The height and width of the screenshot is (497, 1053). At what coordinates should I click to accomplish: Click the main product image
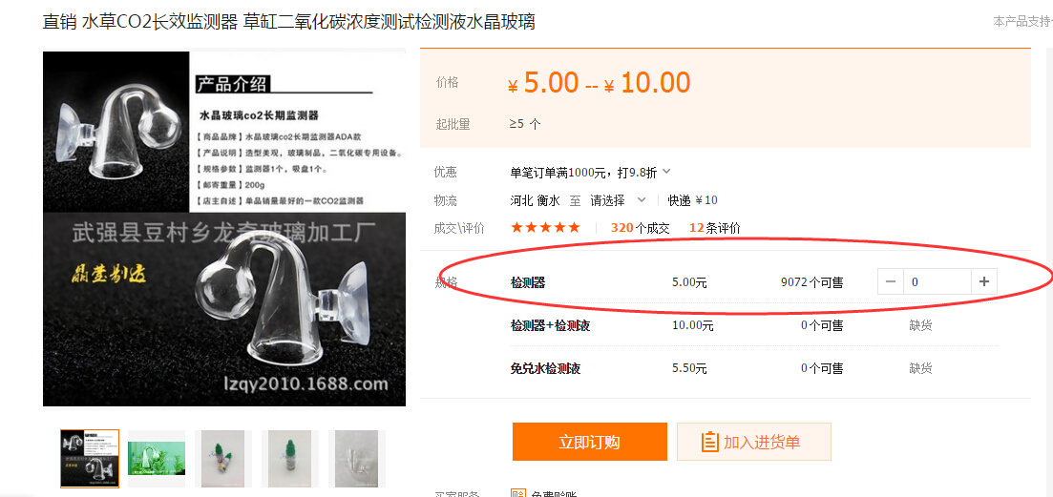(x=224, y=229)
